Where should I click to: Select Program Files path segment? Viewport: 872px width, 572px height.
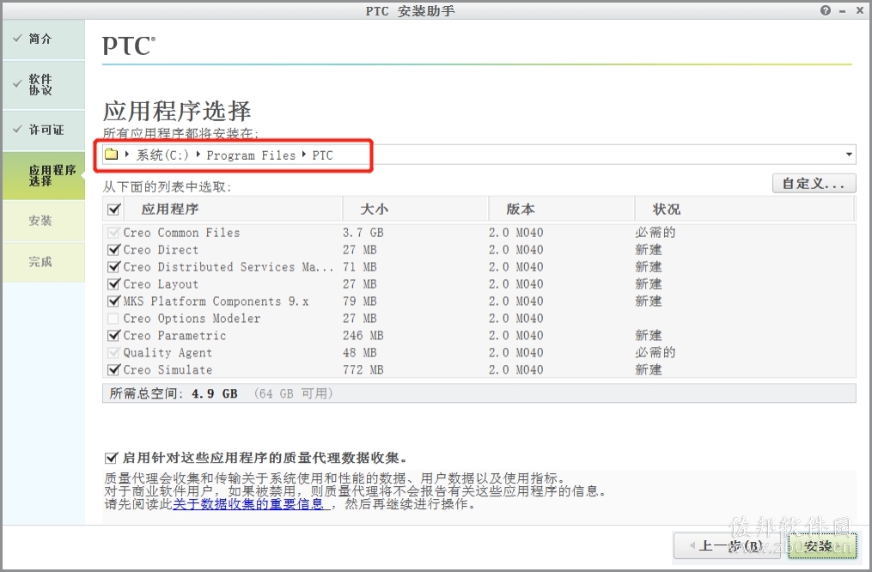(251, 155)
